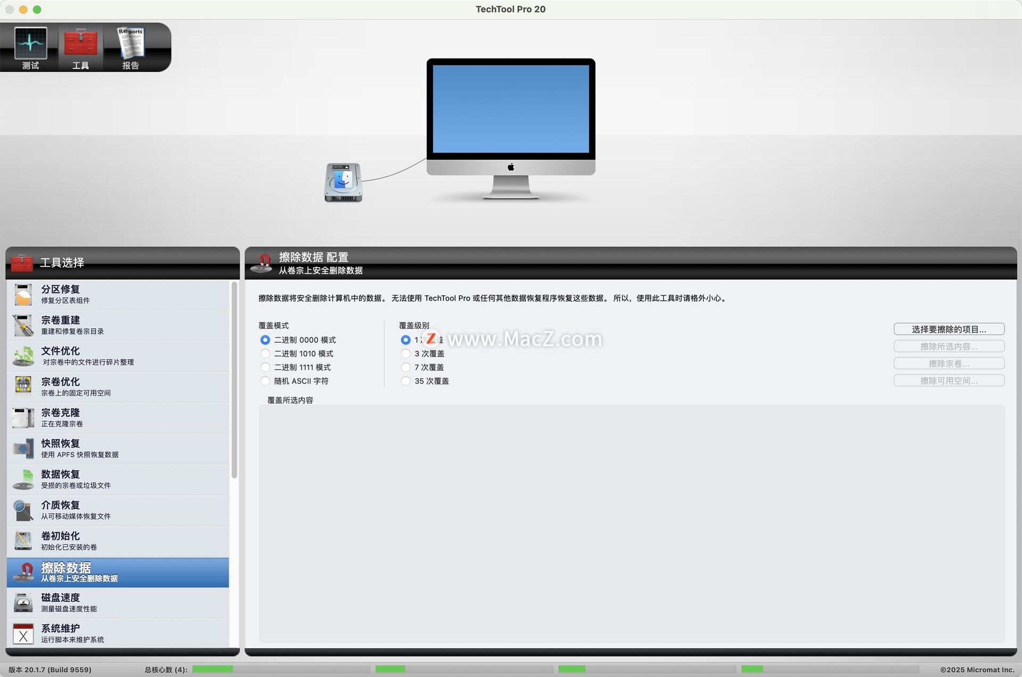This screenshot has width=1022, height=677.
Task: Click 擦除宗卷... button
Action: click(x=949, y=364)
